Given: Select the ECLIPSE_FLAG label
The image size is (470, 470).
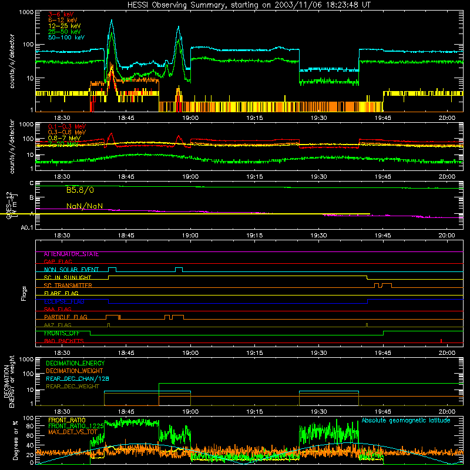Looking at the screenshot, I should point(64,301).
